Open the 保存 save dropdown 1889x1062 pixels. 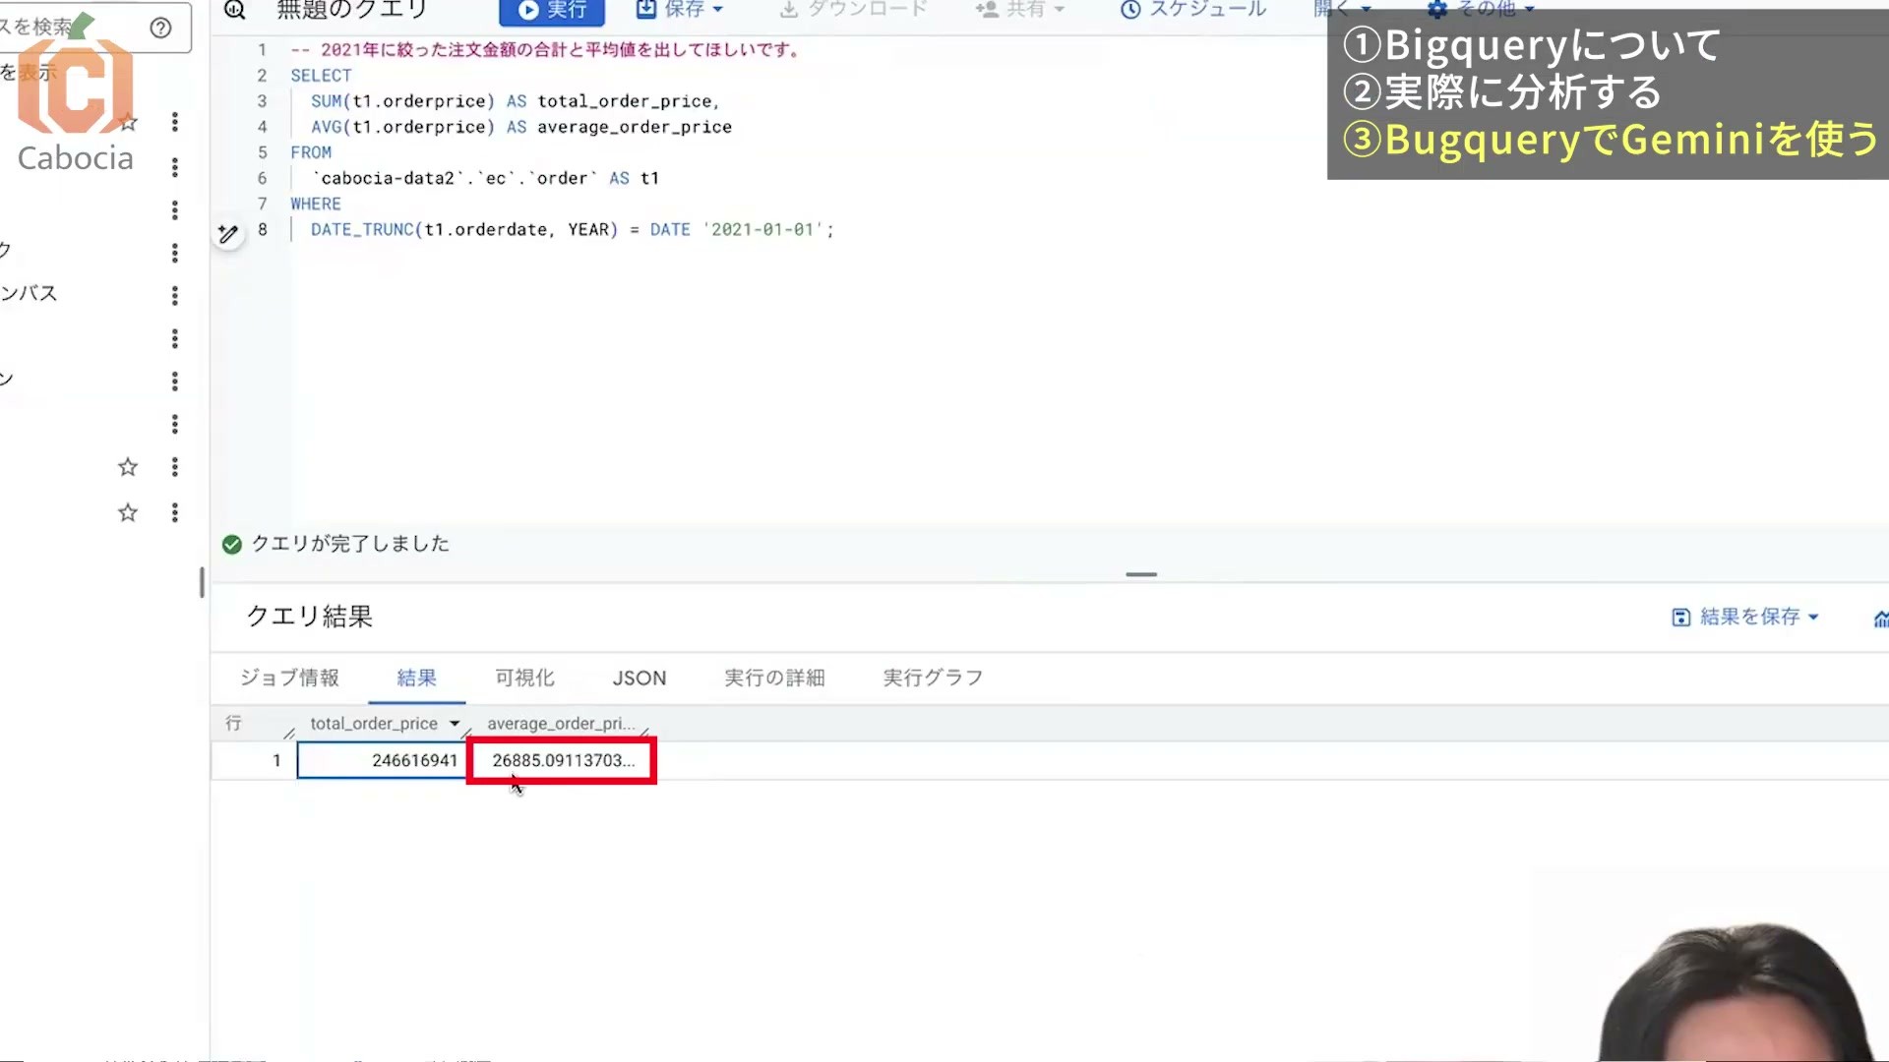[x=679, y=10]
